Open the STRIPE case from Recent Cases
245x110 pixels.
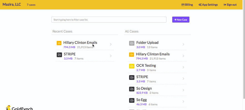click(x=70, y=54)
